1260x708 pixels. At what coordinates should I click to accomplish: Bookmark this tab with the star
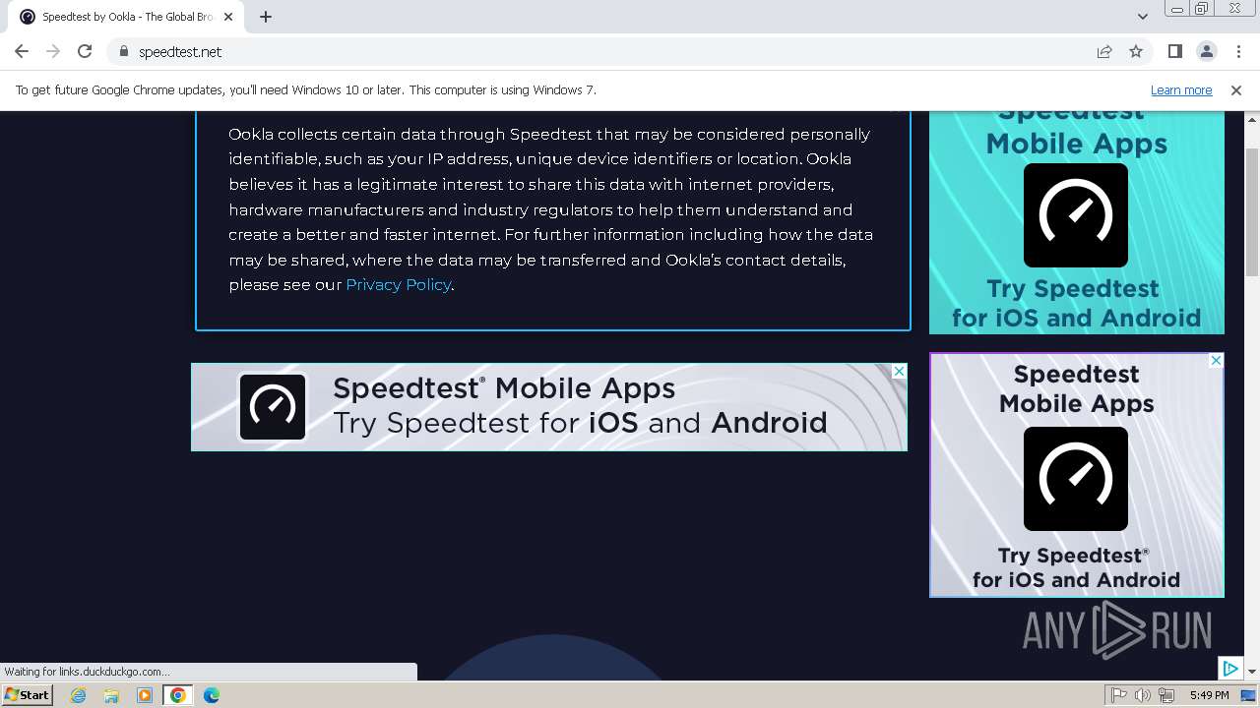[1136, 51]
